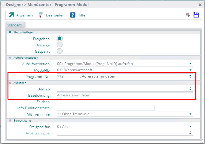Switch to the Standard tab
Viewport: 205px width, 144px height.
[14, 25]
